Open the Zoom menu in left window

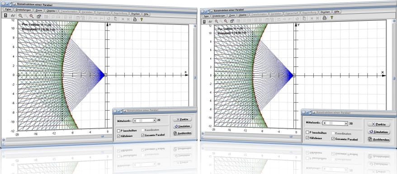39,11
